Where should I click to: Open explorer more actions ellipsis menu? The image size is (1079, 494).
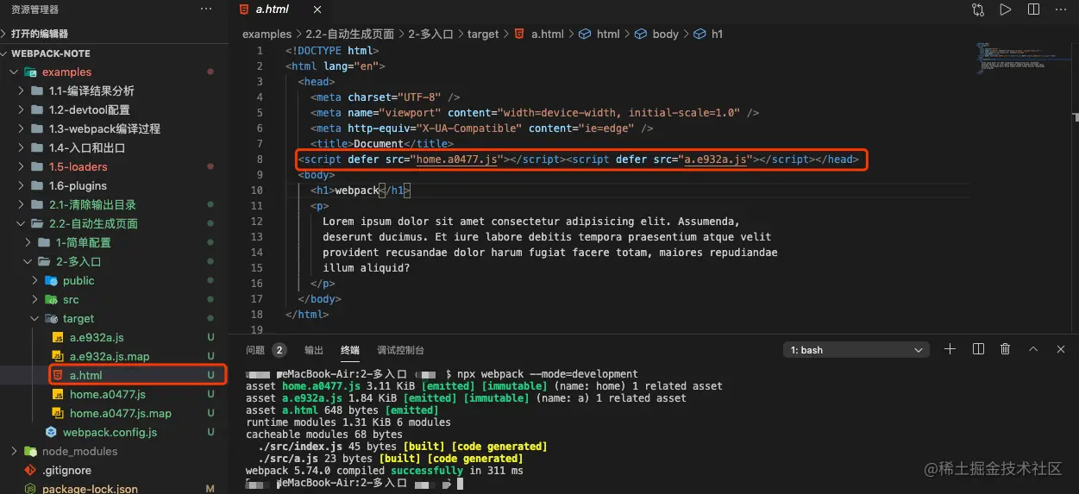click(205, 9)
